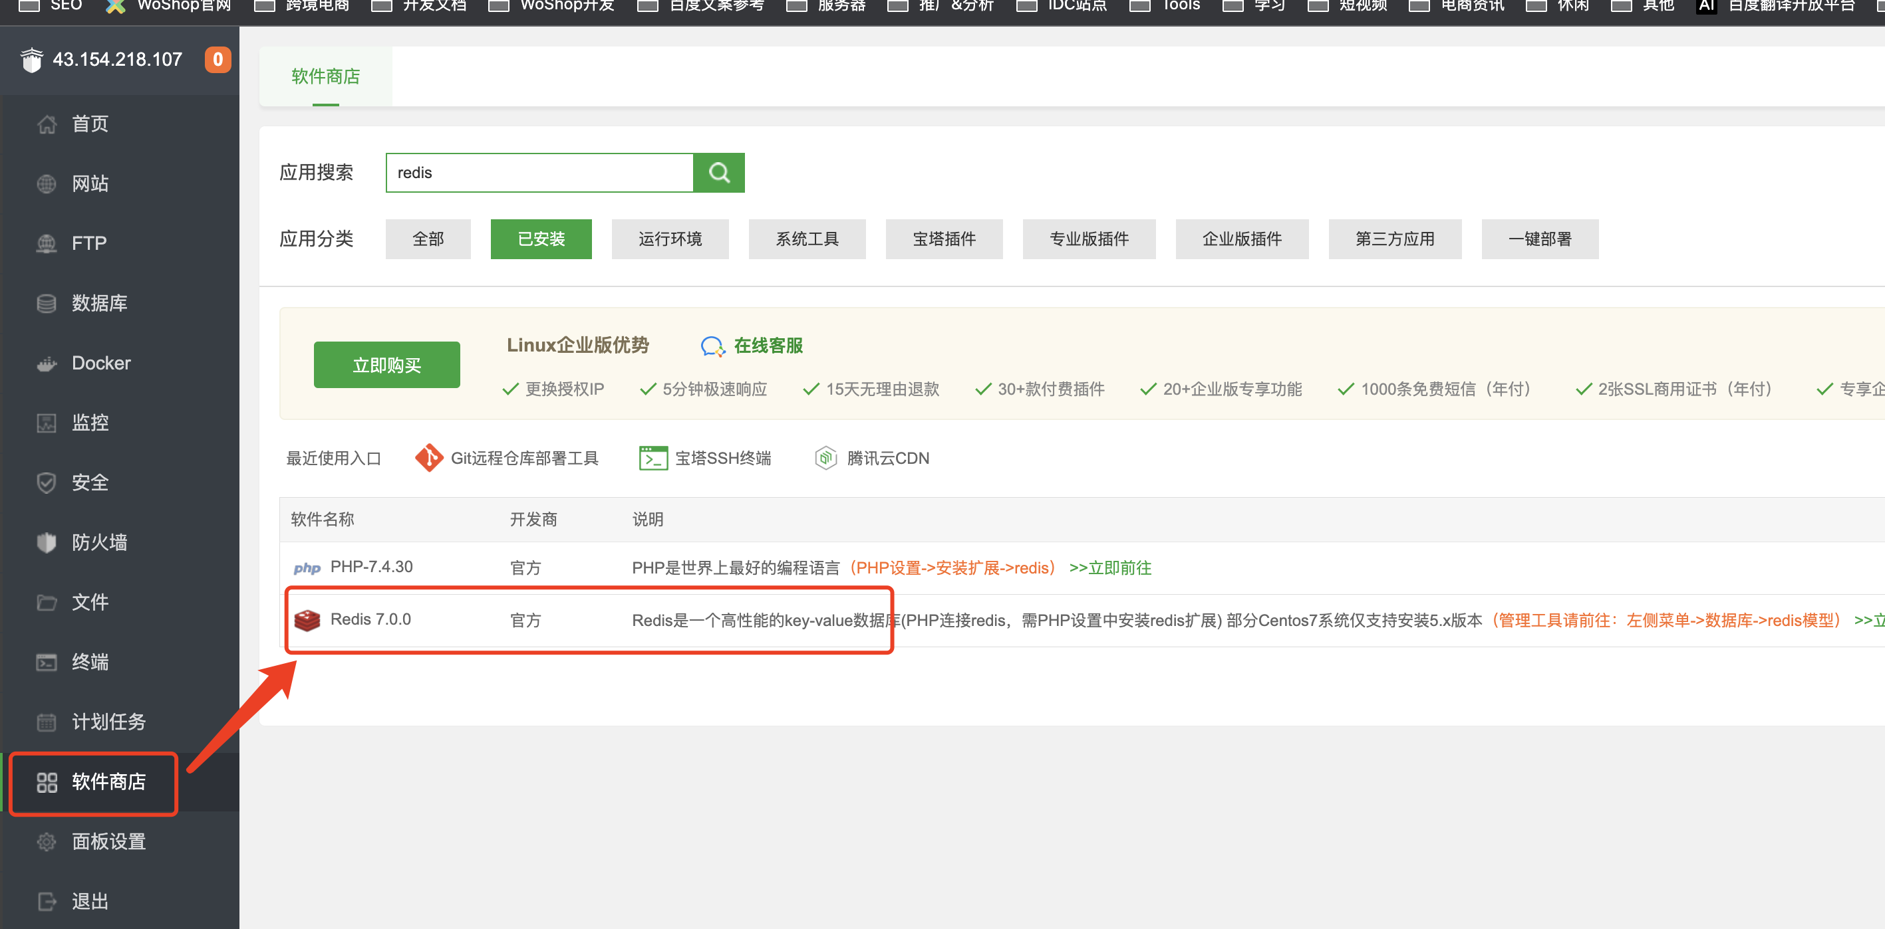Click the orange notification badge showing 0
The width and height of the screenshot is (1885, 929).
217,60
